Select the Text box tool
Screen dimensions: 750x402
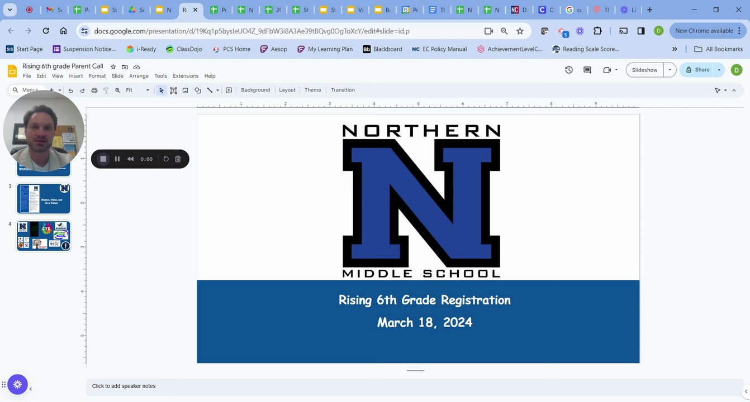click(x=174, y=90)
